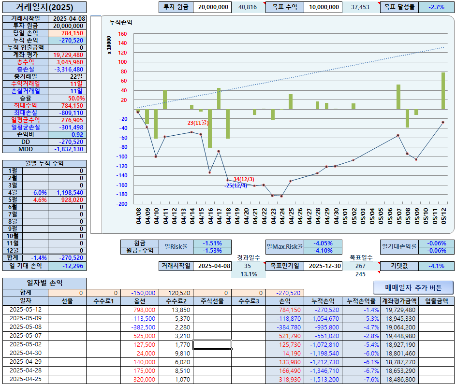Select the 2025-05-12 date cell
Image resolution: width=456 pixels, height=384 pixels.
pos(26,310)
